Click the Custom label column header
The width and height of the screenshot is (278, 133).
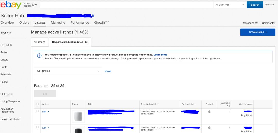point(188,104)
